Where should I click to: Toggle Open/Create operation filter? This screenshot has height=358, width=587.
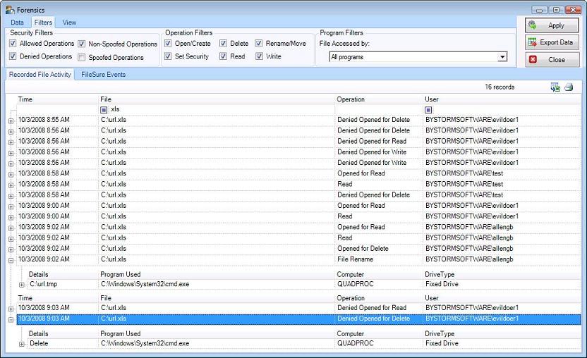click(168, 44)
